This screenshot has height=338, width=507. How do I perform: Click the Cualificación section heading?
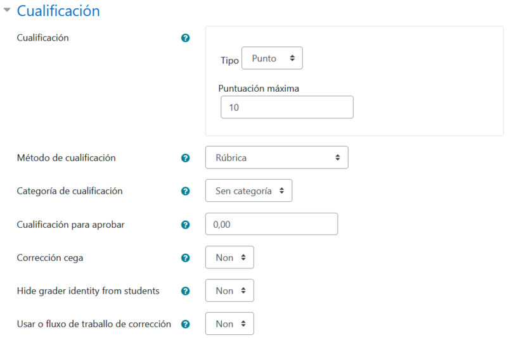58,11
